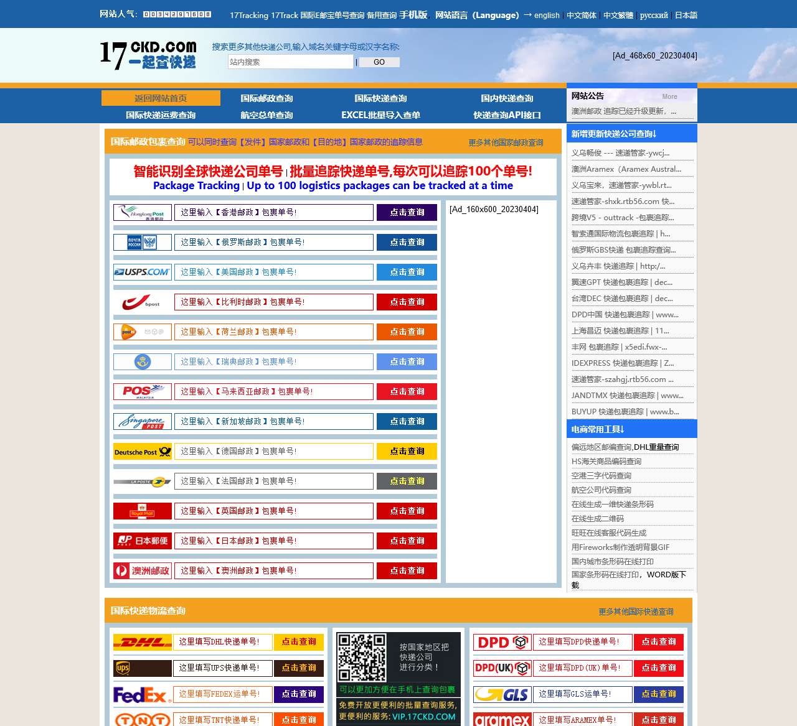Click the Russian Post logo
Screen dimensions: 797x726
pyautogui.click(x=143, y=243)
